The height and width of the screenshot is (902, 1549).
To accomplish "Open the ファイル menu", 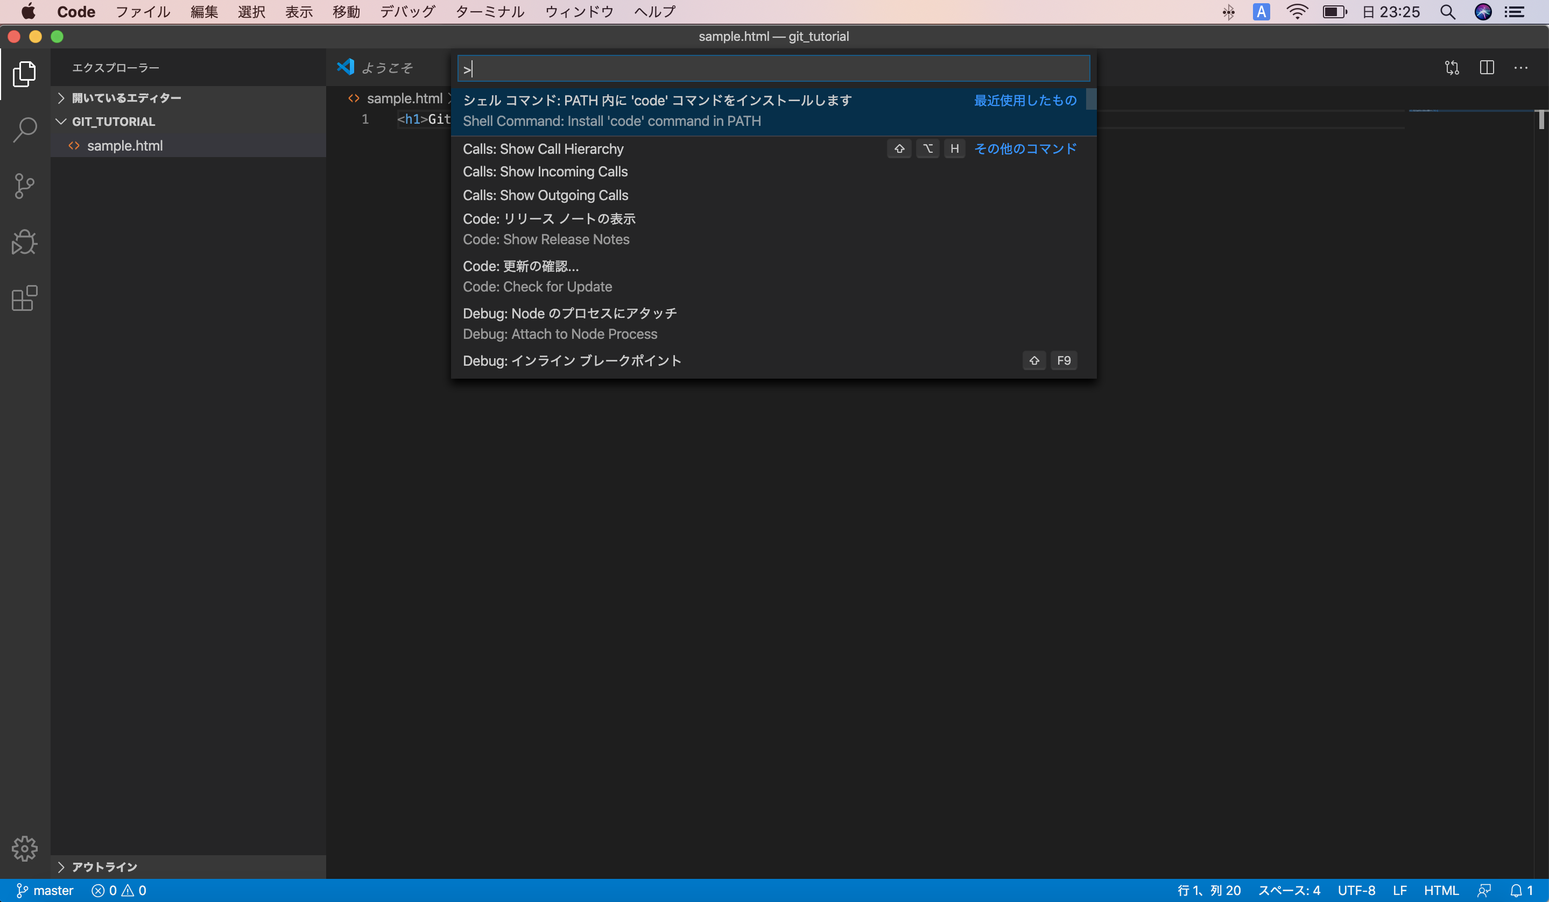I will click(143, 12).
